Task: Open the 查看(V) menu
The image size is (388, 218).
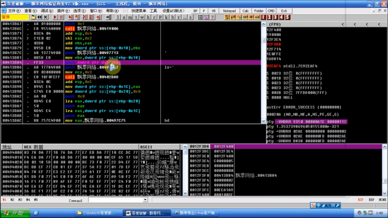Action: pos(30,11)
